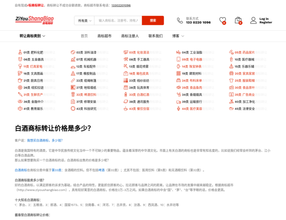Click the 39类 运输旅行 truck icon
This screenshot has width=286, height=220.
click(x=178, y=102)
